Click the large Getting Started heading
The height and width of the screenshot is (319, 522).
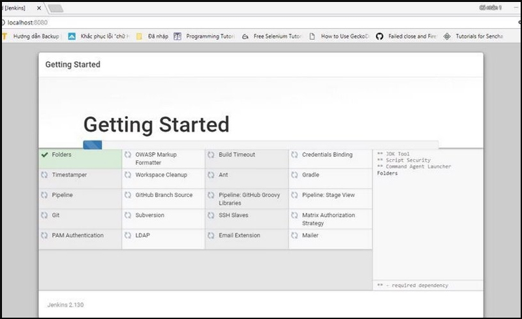point(156,125)
